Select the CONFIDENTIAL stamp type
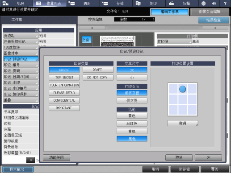The height and width of the screenshot is (173, 231). [x=64, y=100]
